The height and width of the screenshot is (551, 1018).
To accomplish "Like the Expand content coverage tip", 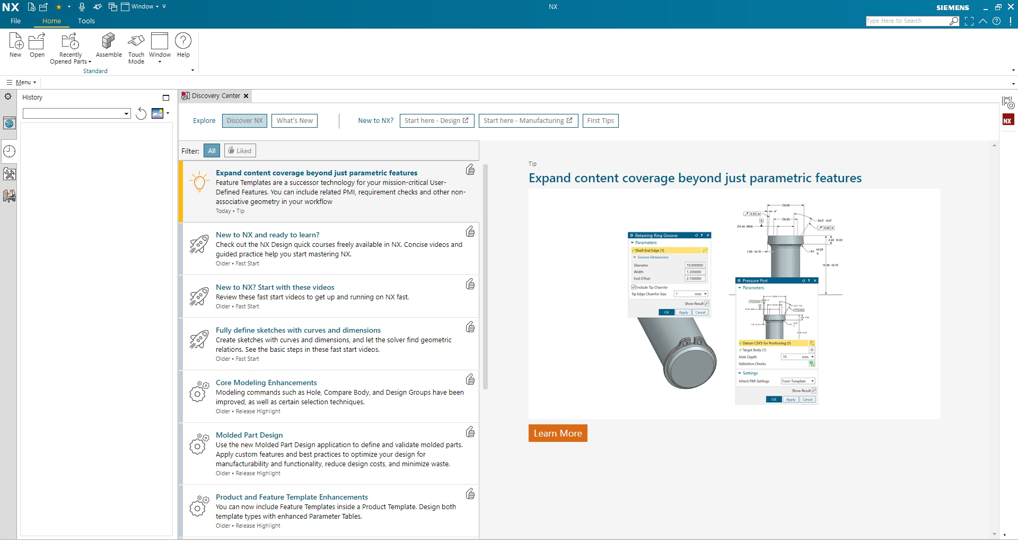I will point(470,170).
